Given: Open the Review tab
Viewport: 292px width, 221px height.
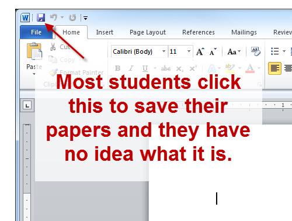Looking at the screenshot, I should (x=283, y=32).
